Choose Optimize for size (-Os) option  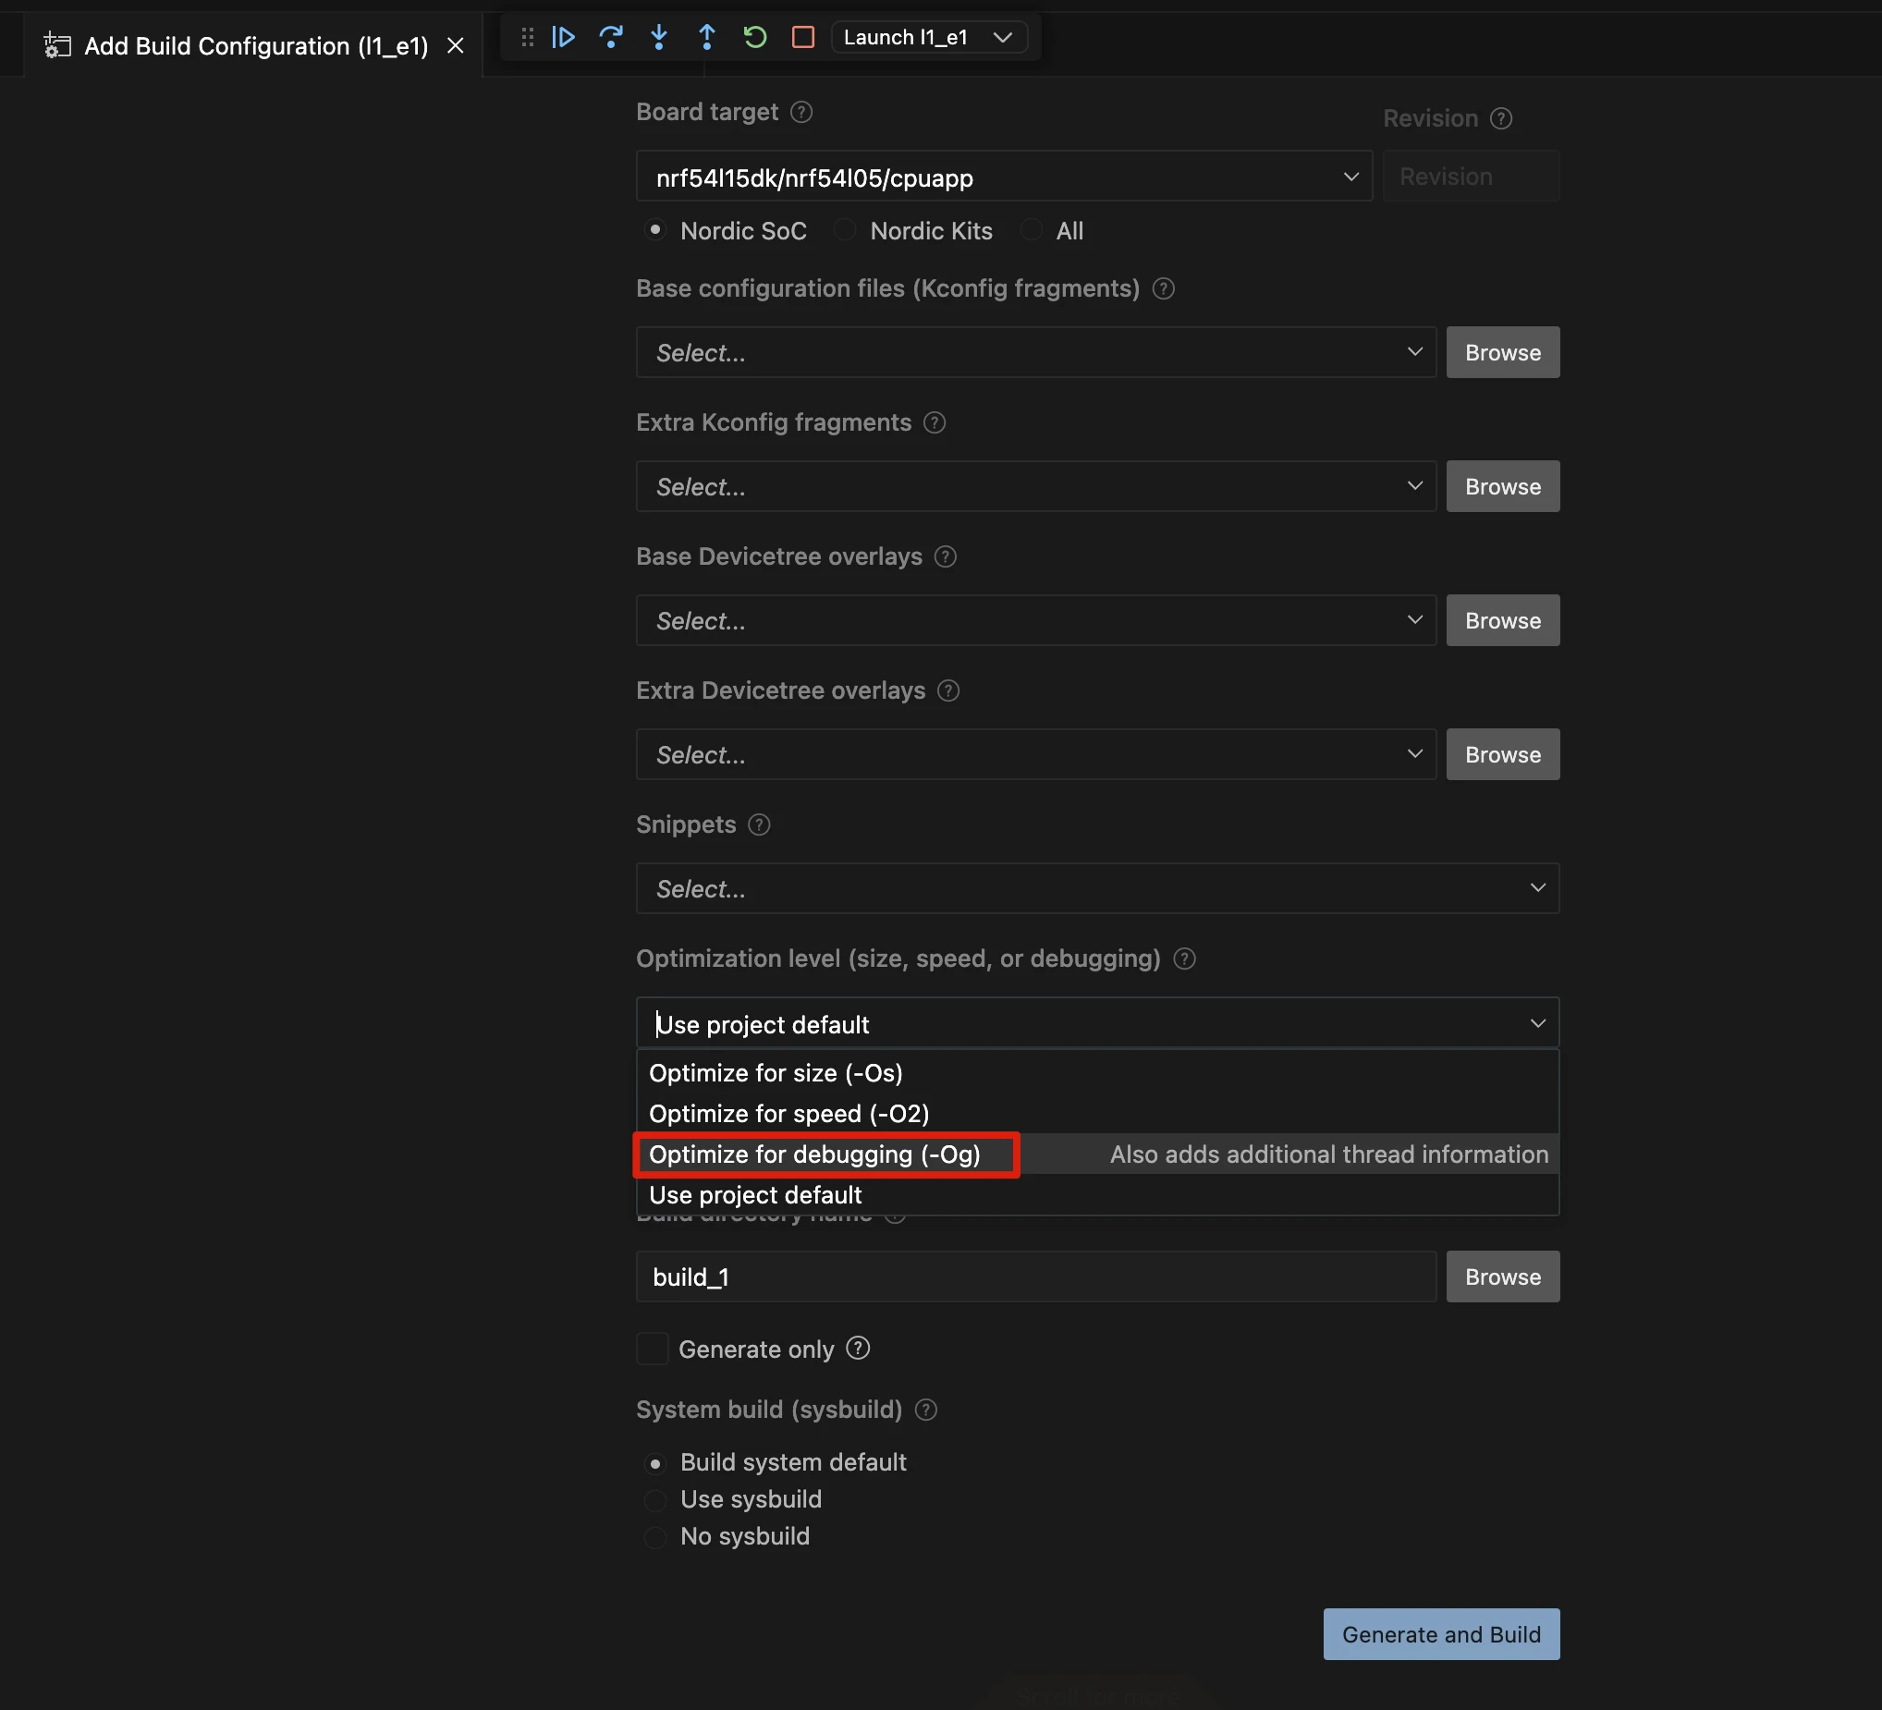(776, 1073)
